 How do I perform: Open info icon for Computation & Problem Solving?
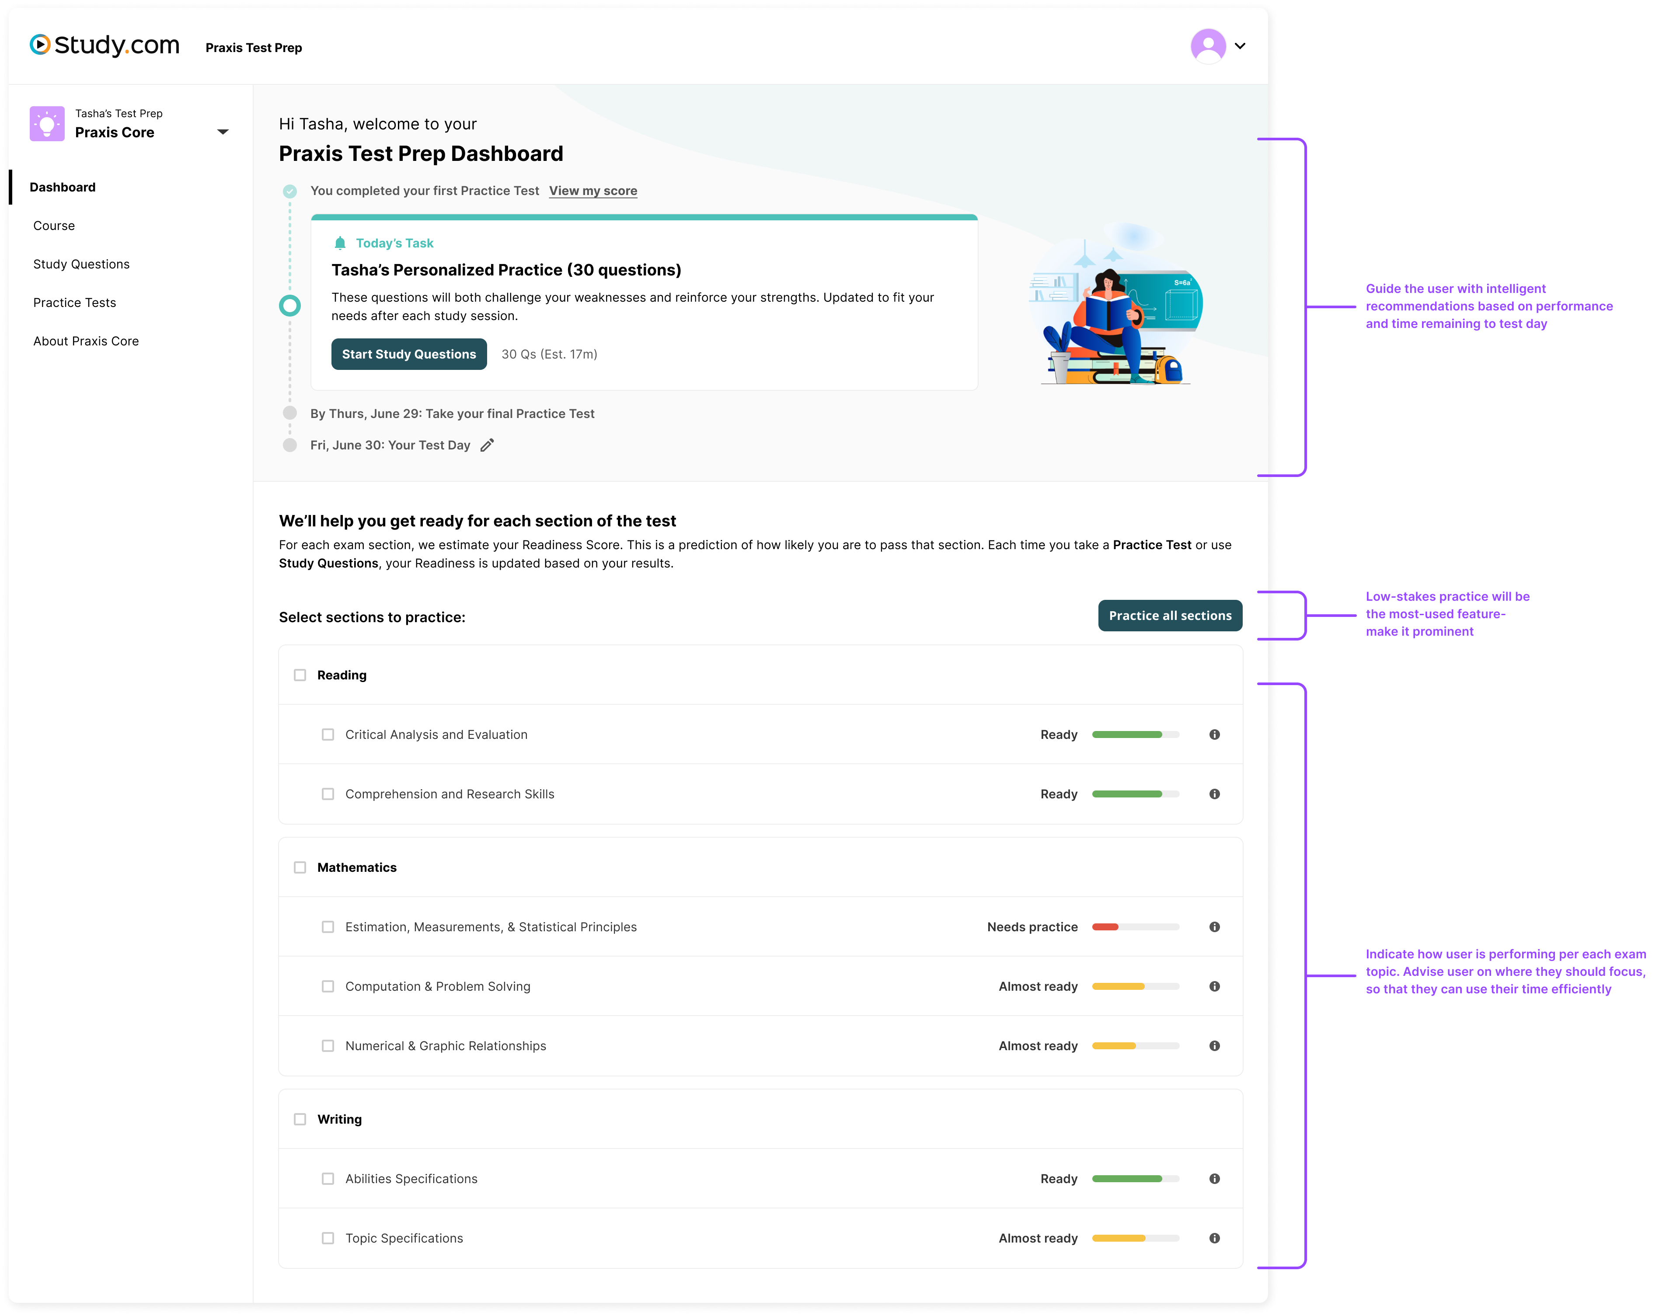pyautogui.click(x=1214, y=986)
